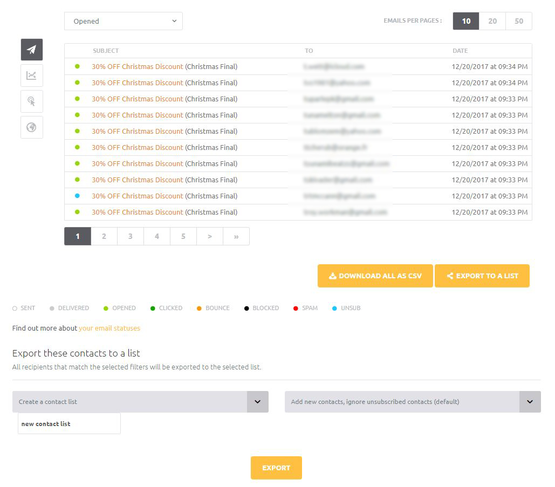Click EMAILS PER PAGES label
This screenshot has height=487, width=555.
point(413,20)
